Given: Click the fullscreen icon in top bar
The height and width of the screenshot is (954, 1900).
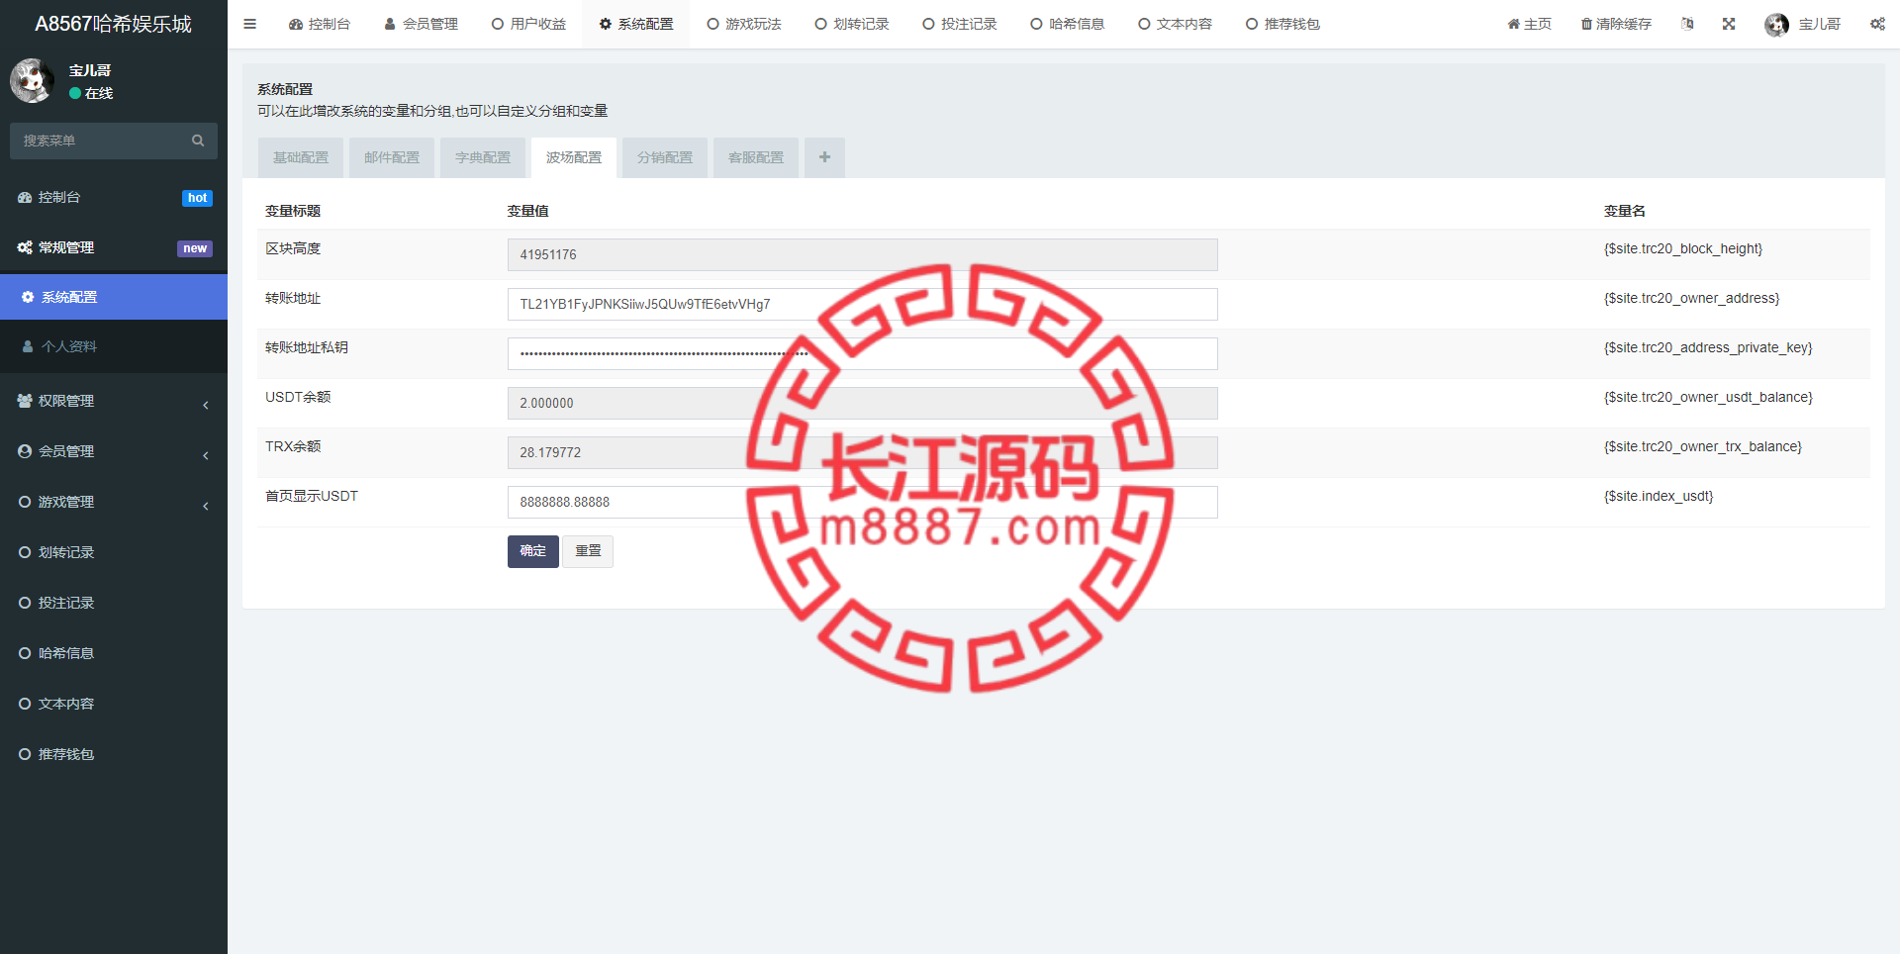Looking at the screenshot, I should coord(1729,24).
